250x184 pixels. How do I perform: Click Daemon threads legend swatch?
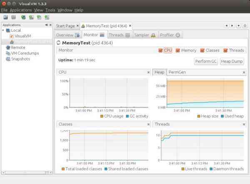[x=211, y=169]
